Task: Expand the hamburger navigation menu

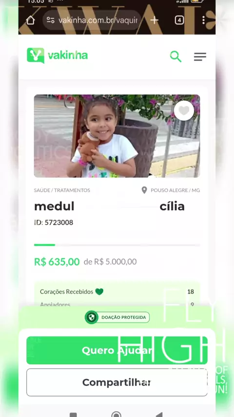Action: coord(200,57)
